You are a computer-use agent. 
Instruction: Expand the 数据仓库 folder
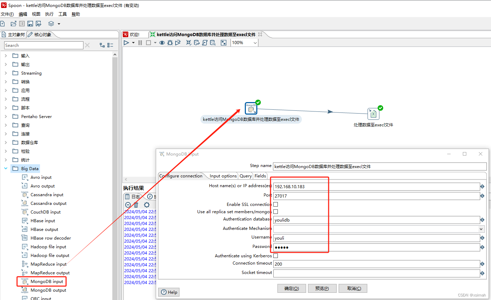tap(6, 142)
